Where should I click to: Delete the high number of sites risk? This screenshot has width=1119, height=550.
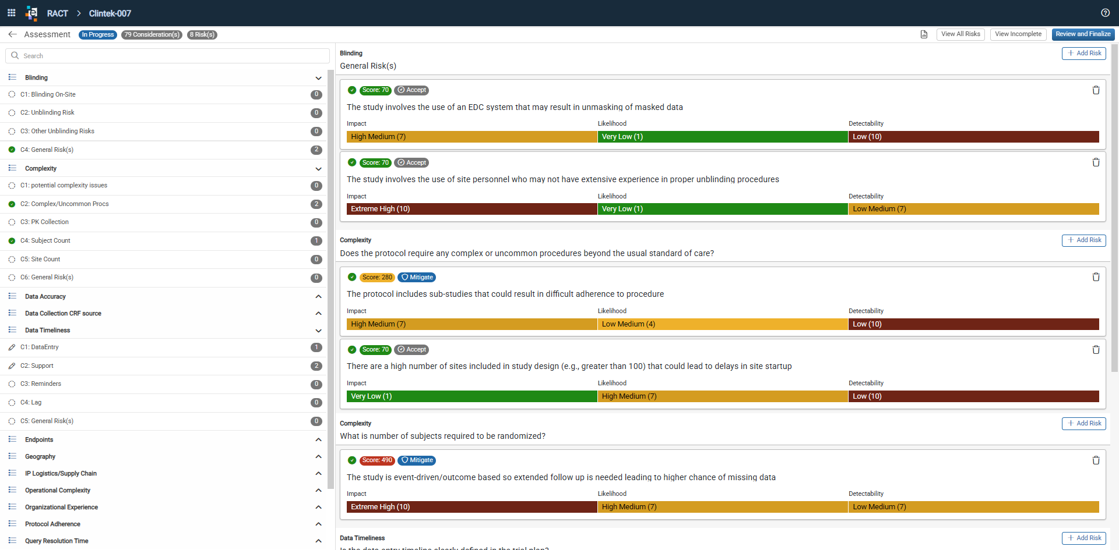[x=1096, y=350]
